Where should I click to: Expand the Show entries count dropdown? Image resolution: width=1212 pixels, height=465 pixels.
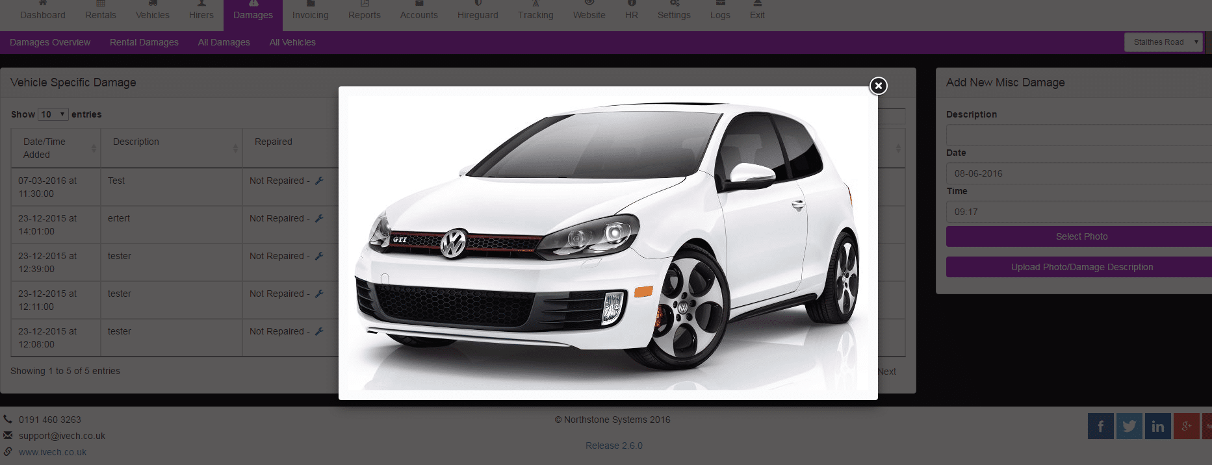point(53,114)
